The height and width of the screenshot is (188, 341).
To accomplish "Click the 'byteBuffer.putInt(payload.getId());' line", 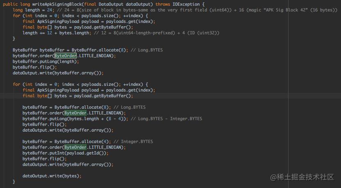I will point(65,153).
